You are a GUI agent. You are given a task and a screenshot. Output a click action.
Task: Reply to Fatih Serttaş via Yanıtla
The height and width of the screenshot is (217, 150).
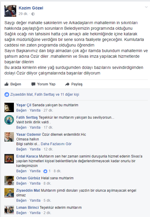(x=35, y=127)
